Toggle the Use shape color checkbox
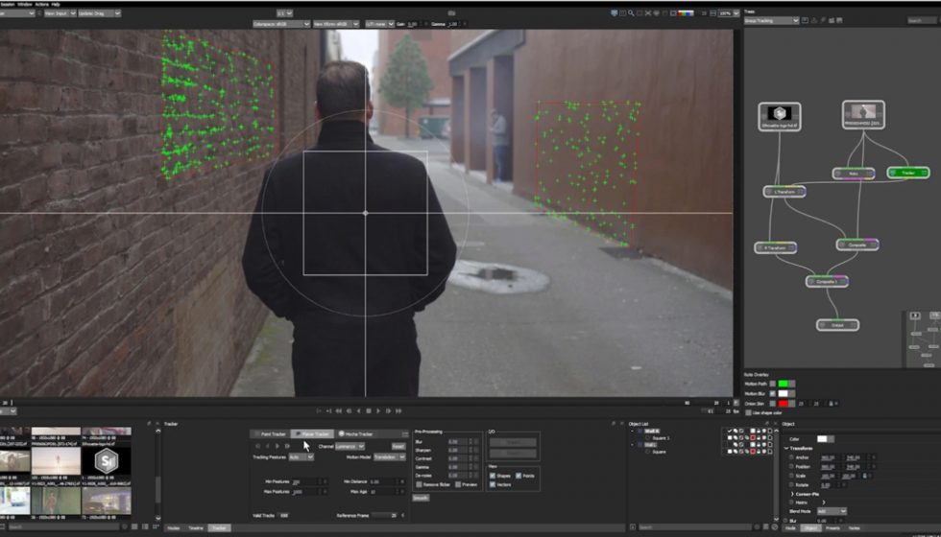The image size is (941, 537). tap(748, 412)
